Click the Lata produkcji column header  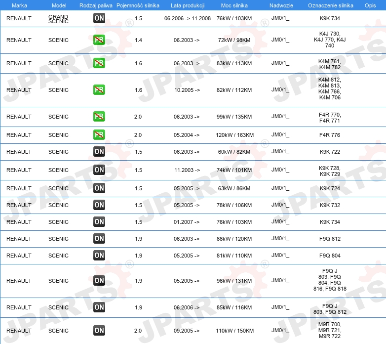[188, 5]
